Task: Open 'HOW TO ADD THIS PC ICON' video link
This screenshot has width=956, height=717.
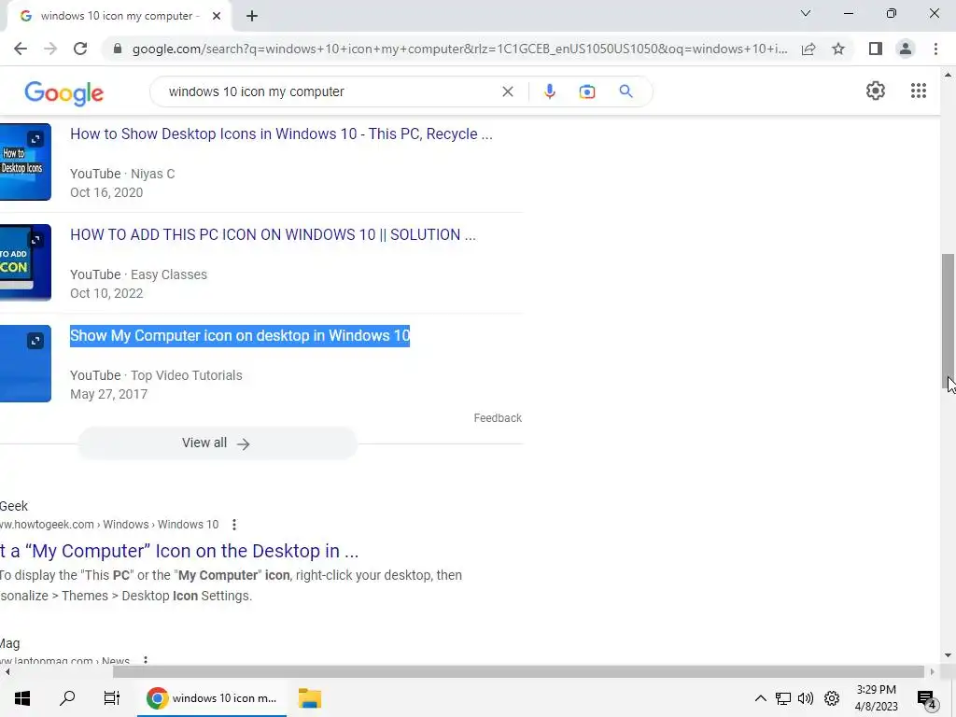Action: point(273,234)
